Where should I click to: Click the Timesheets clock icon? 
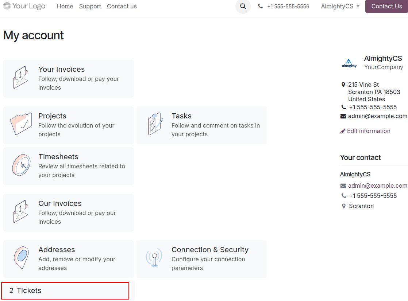(21, 165)
